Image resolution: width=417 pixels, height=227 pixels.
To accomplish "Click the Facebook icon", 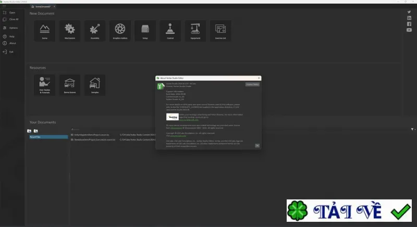I will pyautogui.click(x=409, y=24).
